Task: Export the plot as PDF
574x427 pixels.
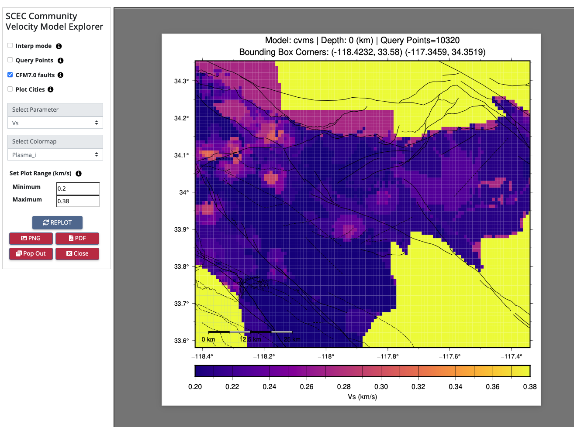Action: pyautogui.click(x=77, y=239)
